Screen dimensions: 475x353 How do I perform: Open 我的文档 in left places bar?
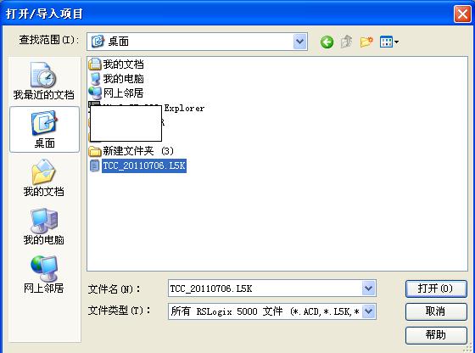[x=44, y=178]
